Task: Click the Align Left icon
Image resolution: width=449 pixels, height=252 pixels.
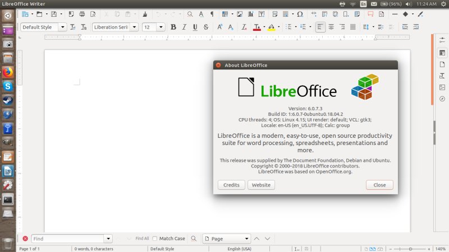Action: click(x=320, y=27)
